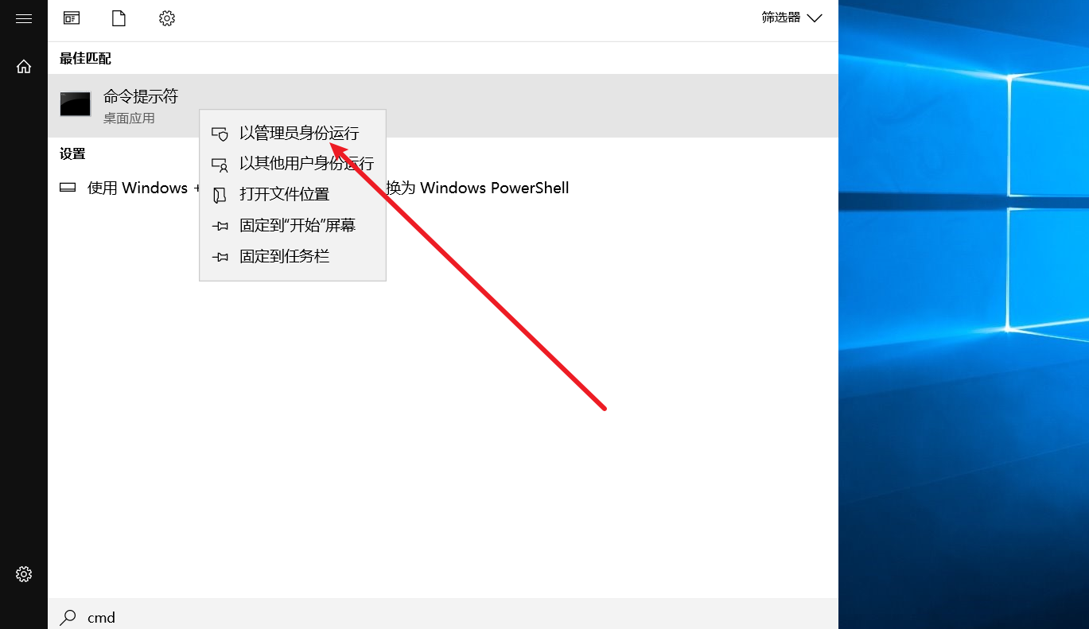
Task: Click the 最佳匹配 section header
Action: tap(85, 59)
